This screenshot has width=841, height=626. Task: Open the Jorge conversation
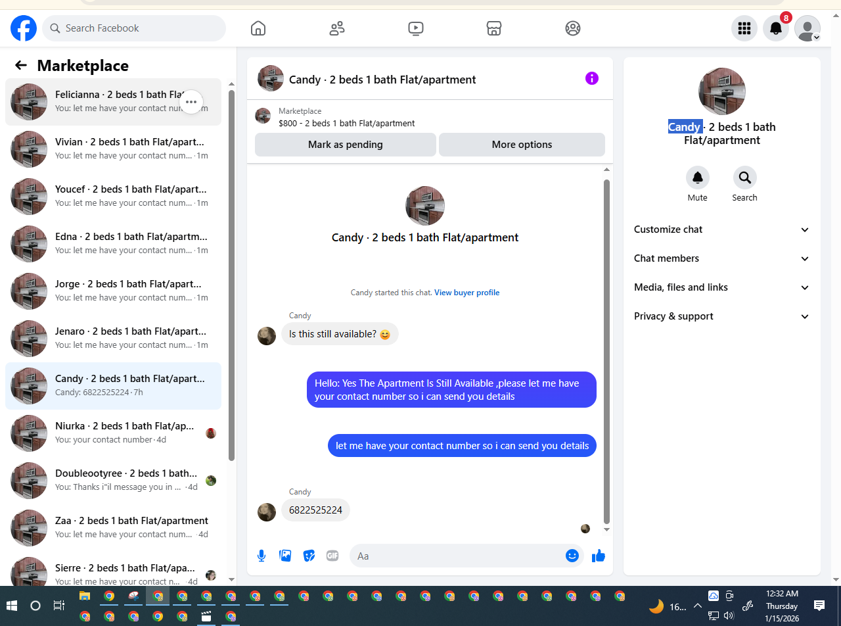(113, 291)
